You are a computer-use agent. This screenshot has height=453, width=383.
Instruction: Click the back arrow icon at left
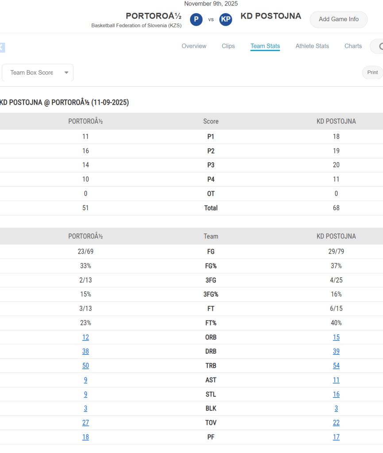[x=2, y=47]
